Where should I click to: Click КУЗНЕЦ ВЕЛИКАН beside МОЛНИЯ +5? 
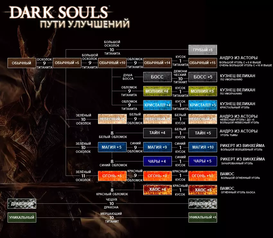click(237, 90)
